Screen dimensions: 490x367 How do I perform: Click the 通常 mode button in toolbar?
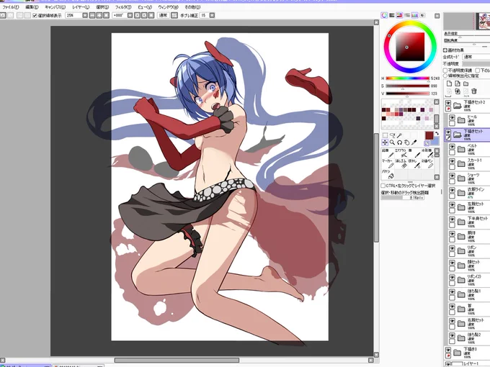[163, 15]
